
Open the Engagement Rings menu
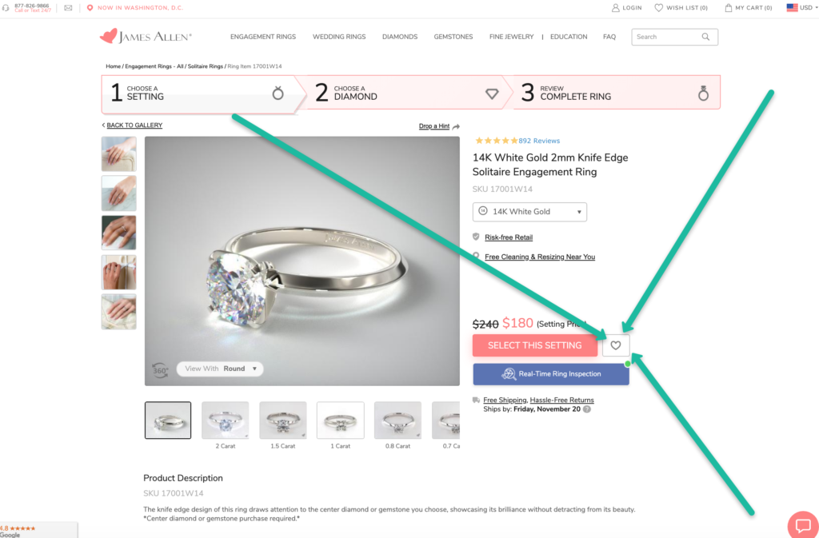[262, 37]
